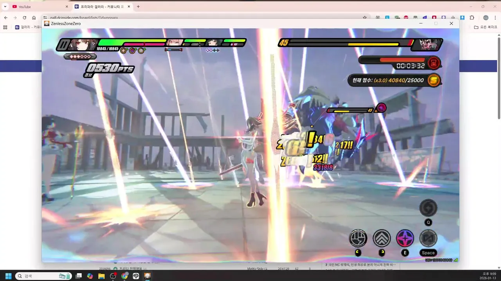Switch to Chrome from the taskbar
This screenshot has width=501, height=281.
point(124,276)
